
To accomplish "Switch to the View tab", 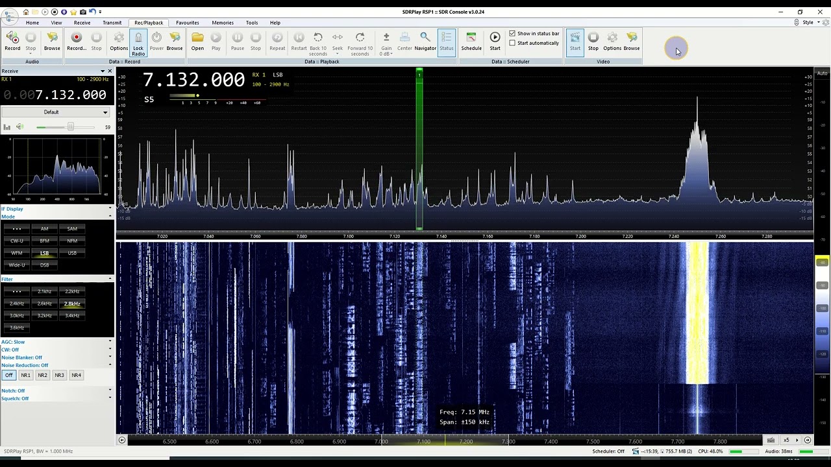I will click(x=56, y=23).
